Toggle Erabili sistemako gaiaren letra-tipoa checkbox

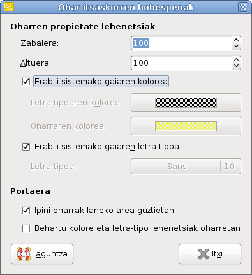26,147
